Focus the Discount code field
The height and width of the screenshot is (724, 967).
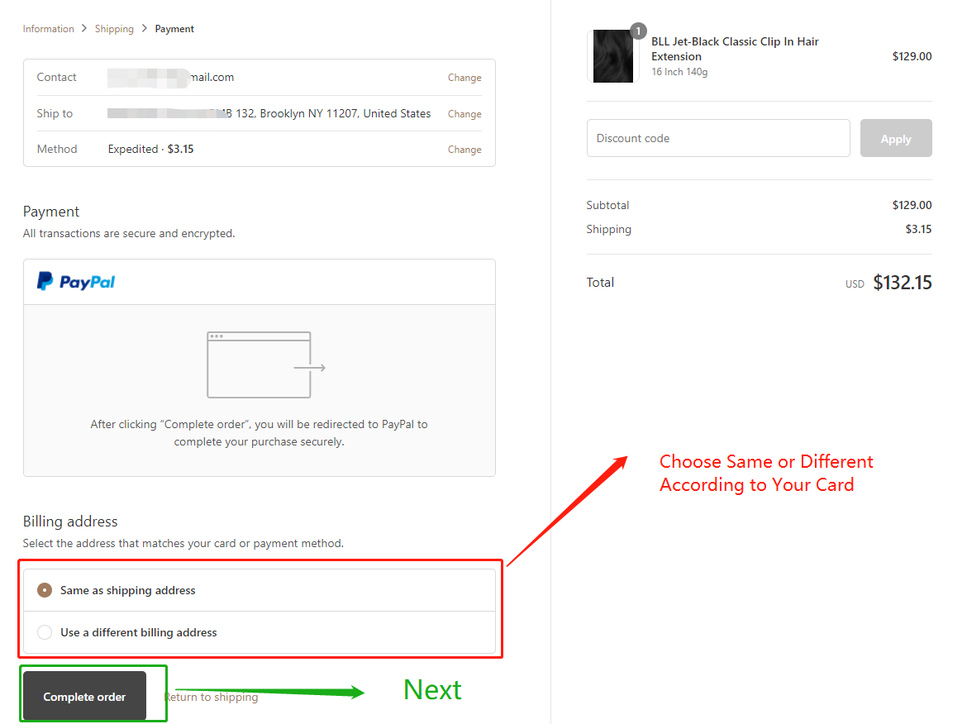click(718, 138)
